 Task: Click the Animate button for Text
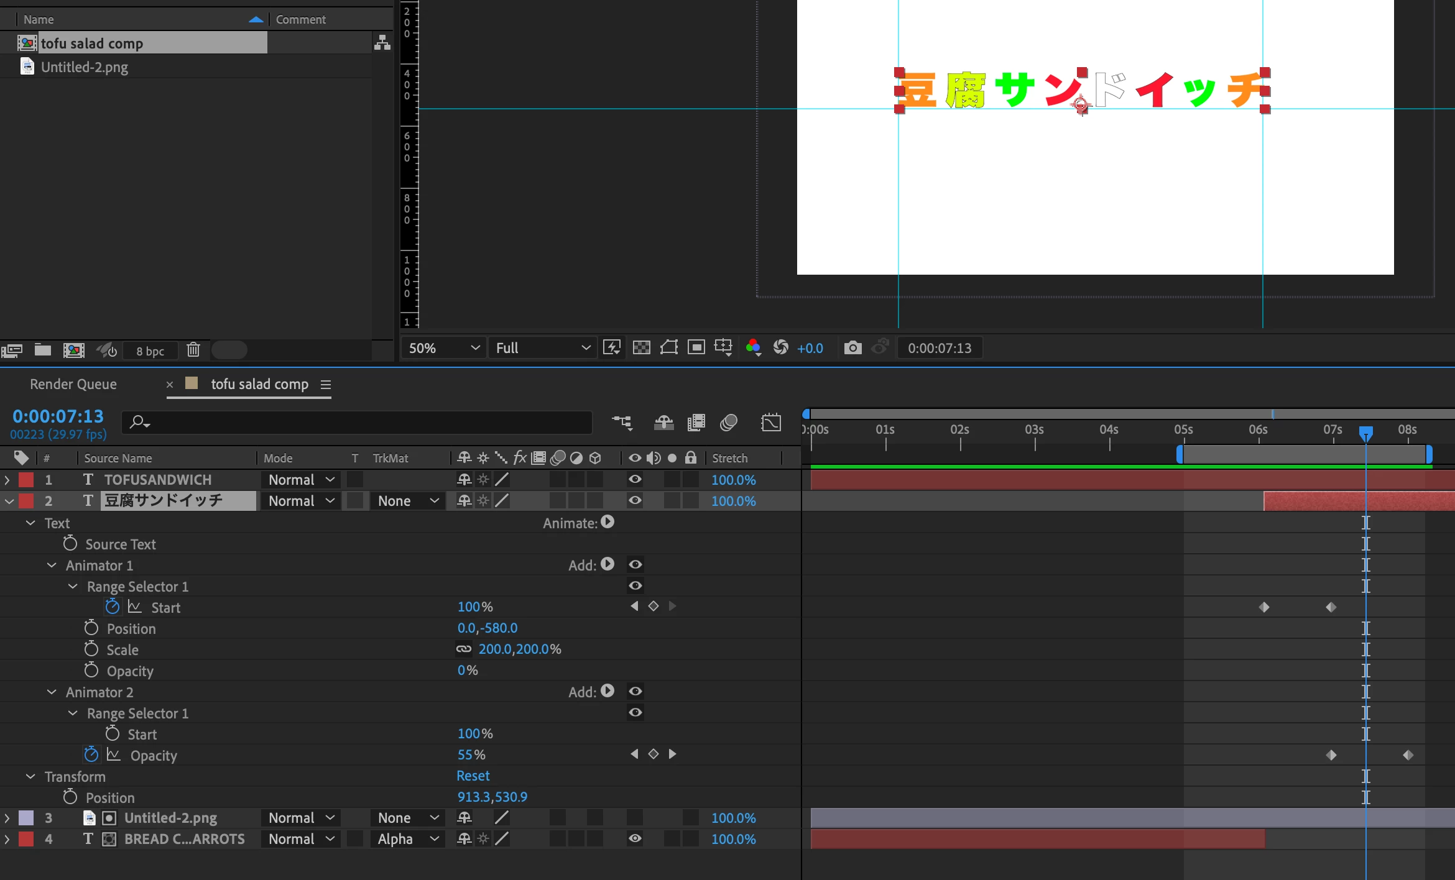[x=607, y=523]
